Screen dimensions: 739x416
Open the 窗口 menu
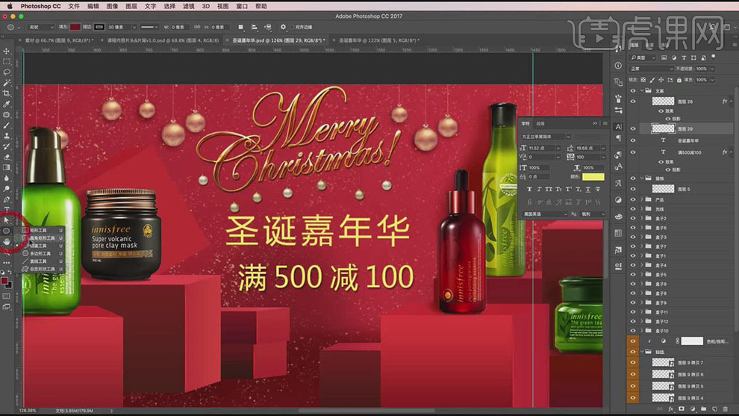point(242,6)
